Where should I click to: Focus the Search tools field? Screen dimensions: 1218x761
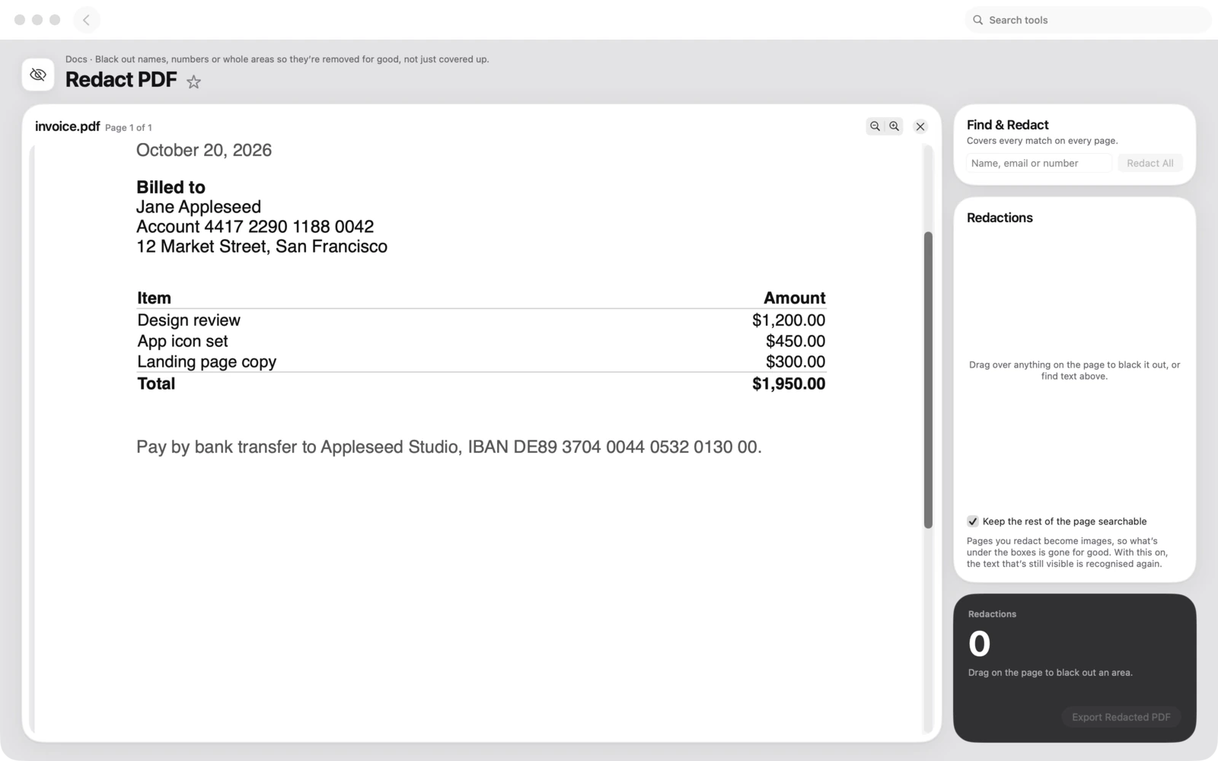(1088, 20)
